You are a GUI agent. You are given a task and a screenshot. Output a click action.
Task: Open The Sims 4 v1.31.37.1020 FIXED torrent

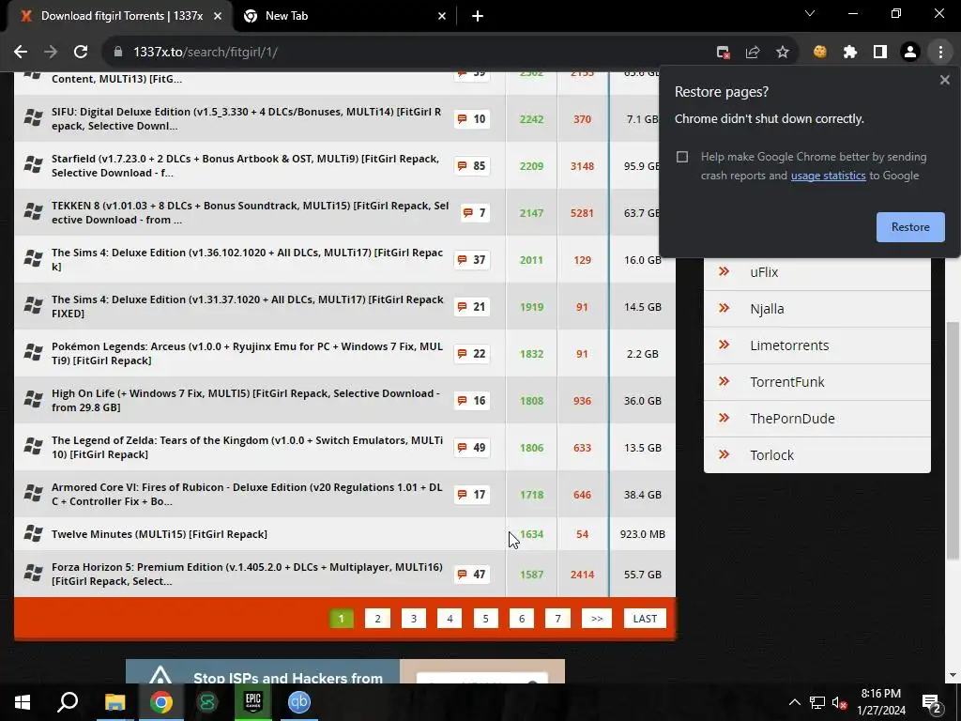248,307
